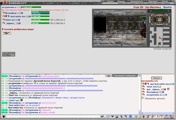
Task: Click private arrow for Thief-tot in Катакомбы list
Action: 143,86
